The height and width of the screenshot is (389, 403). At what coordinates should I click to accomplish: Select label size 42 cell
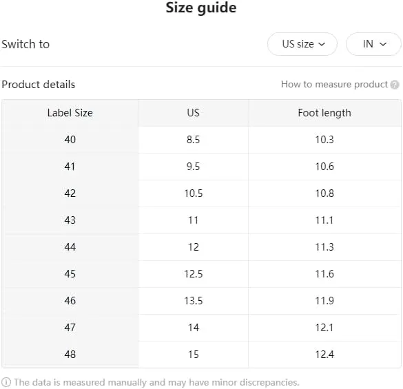click(x=70, y=193)
